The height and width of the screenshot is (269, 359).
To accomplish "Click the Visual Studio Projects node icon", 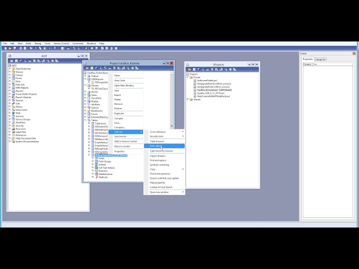I will coord(13,94).
